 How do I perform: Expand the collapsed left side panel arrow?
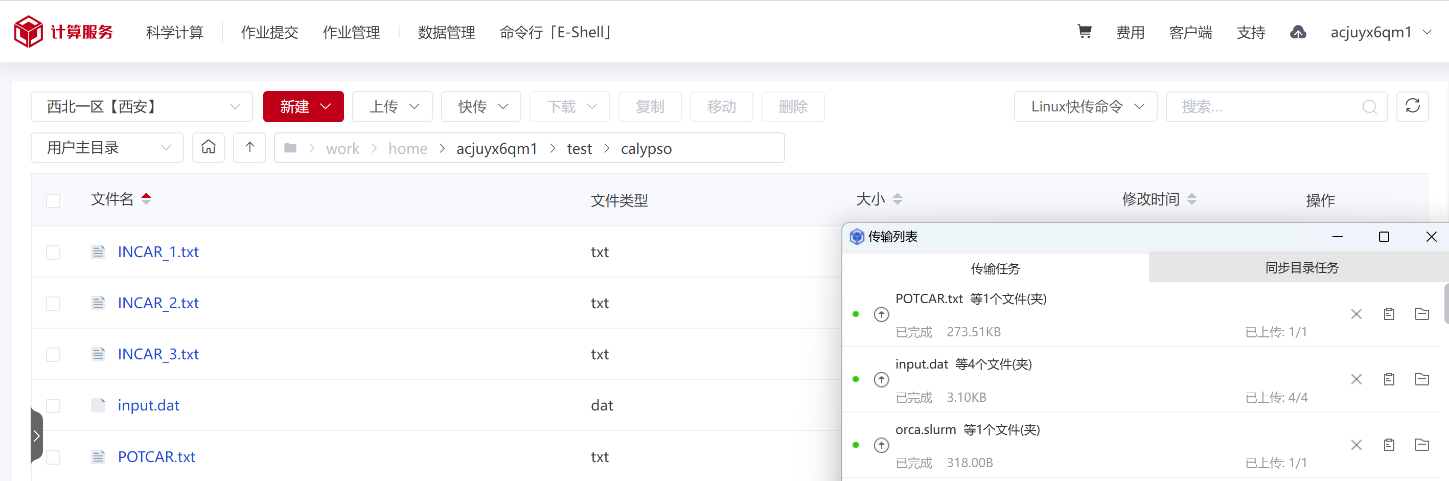pos(37,436)
